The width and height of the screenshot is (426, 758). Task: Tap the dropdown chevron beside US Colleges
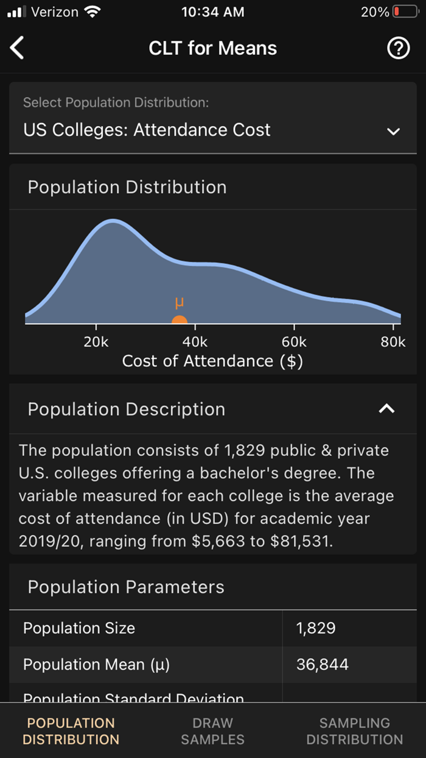click(x=394, y=131)
